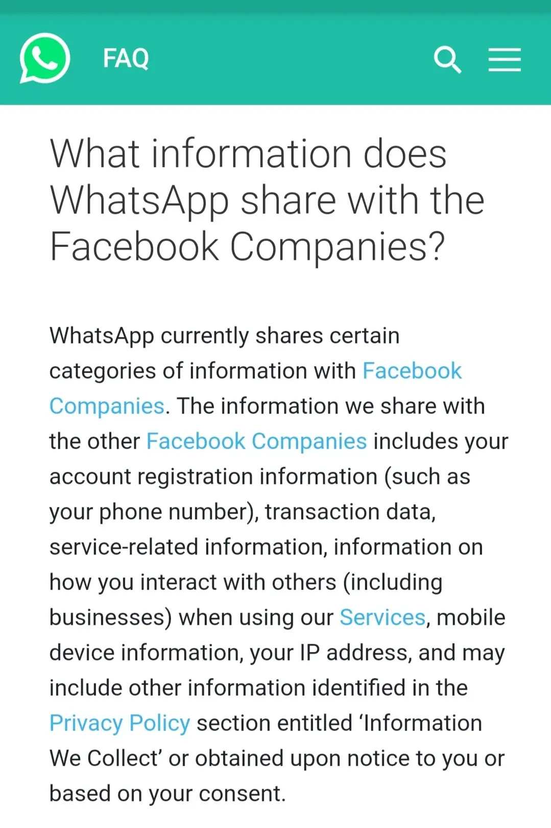Open the hamburger menu icon

pyautogui.click(x=505, y=60)
